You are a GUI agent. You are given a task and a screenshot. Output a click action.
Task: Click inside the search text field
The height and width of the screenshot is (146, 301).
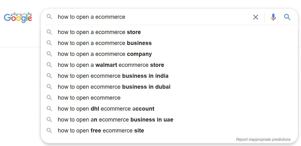tap(150, 17)
